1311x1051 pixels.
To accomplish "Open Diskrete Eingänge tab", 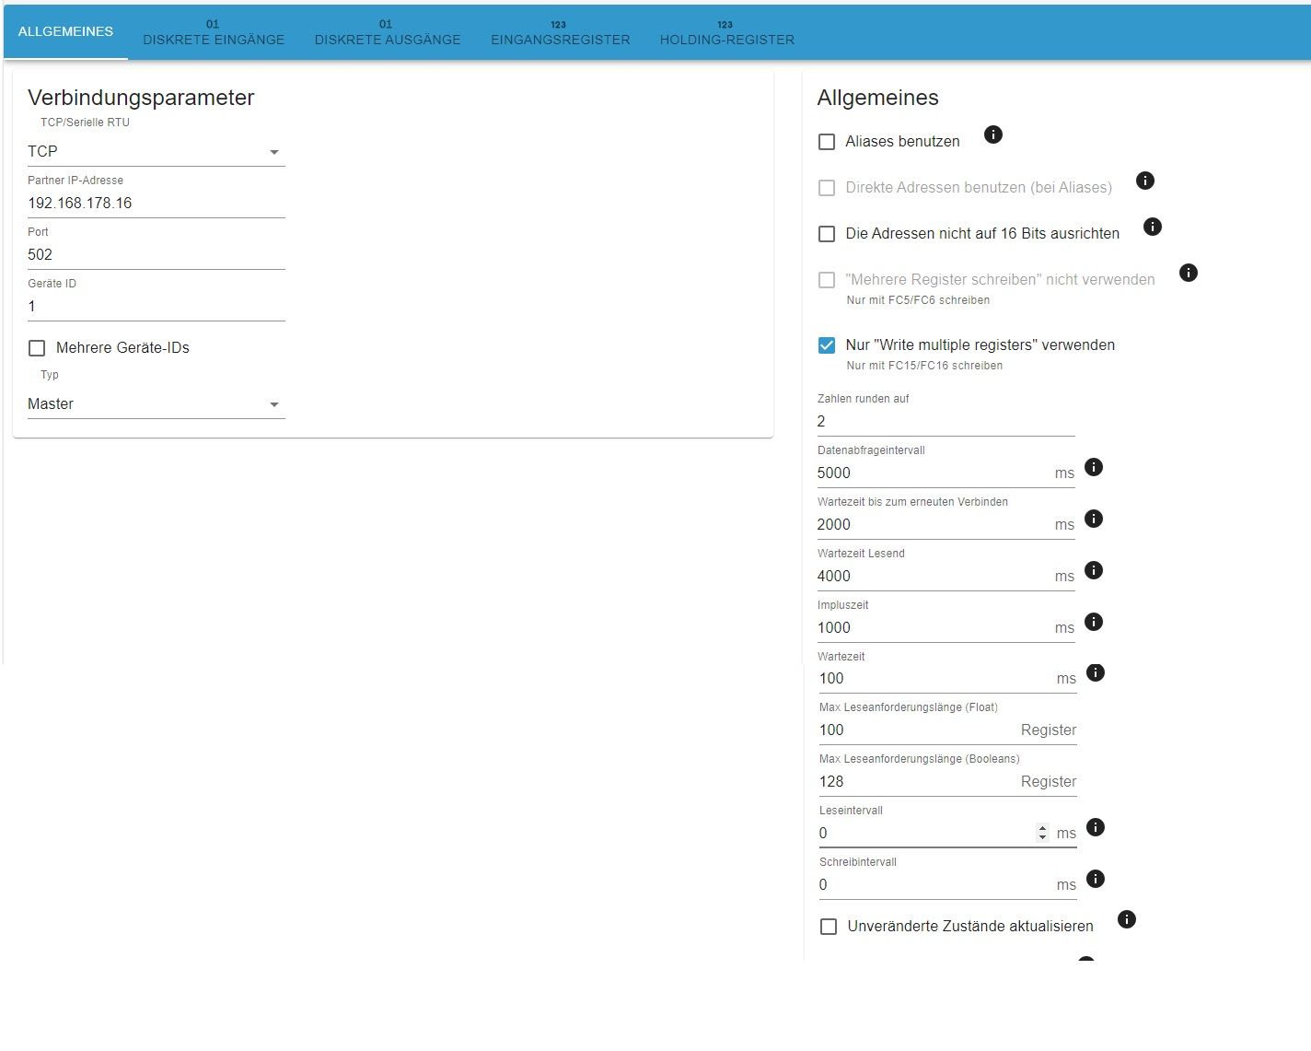I will coord(214,32).
